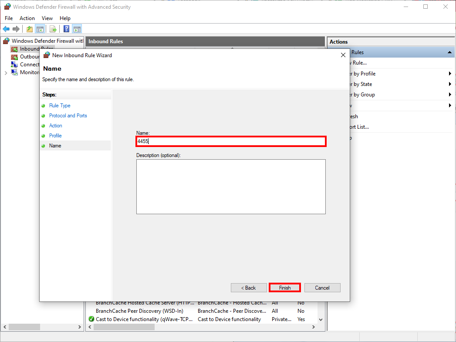The image size is (456, 342).
Task: Click the Up one level folder icon
Action: (x=30, y=29)
